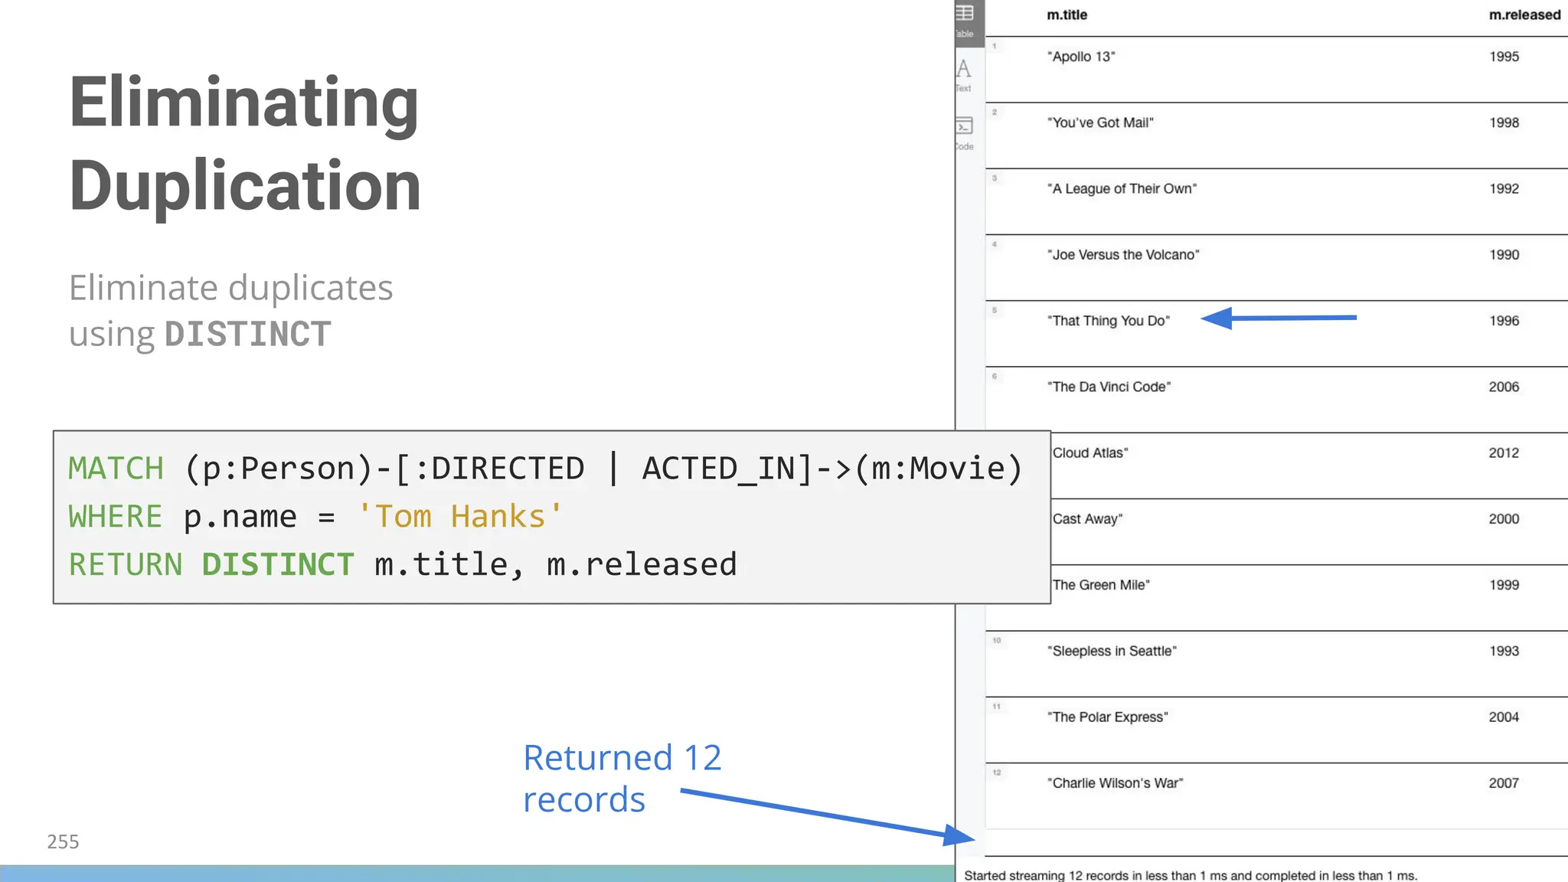Click the Cloud Atlas title cell
Screen dimensions: 1568x882
(x=1090, y=452)
